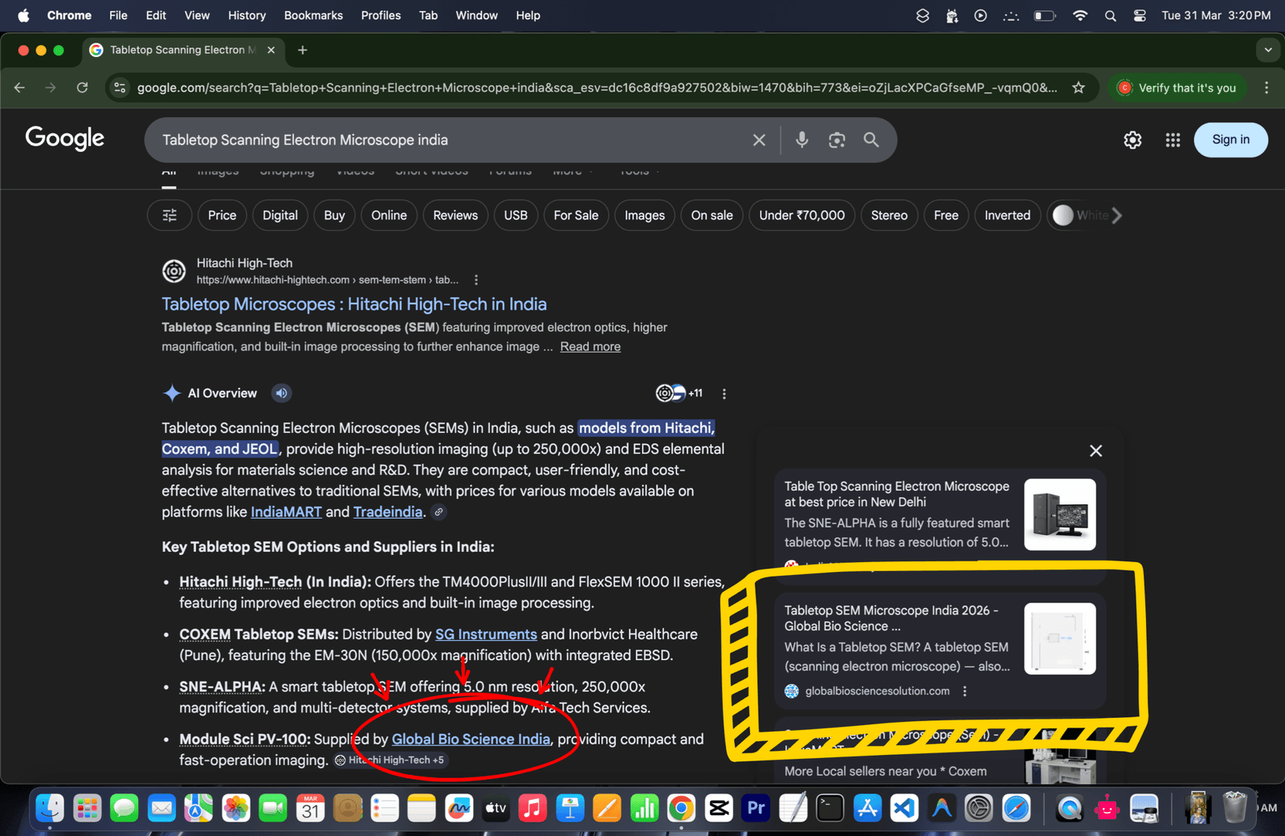
Task: Open Chrome's three-dot menu
Action: point(1267,88)
